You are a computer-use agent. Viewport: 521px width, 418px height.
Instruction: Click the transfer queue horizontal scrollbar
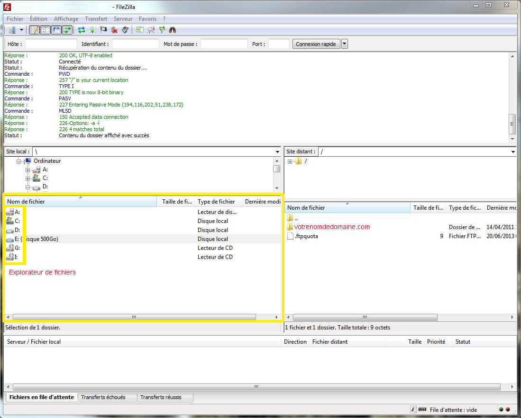point(256,387)
